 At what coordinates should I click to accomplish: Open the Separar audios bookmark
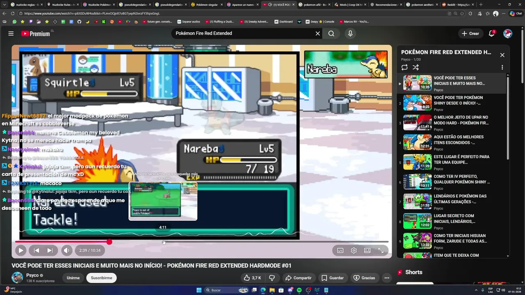click(x=189, y=22)
